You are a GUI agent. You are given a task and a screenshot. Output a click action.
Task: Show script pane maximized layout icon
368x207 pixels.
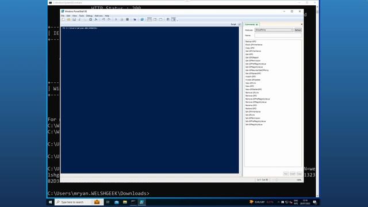click(161, 20)
